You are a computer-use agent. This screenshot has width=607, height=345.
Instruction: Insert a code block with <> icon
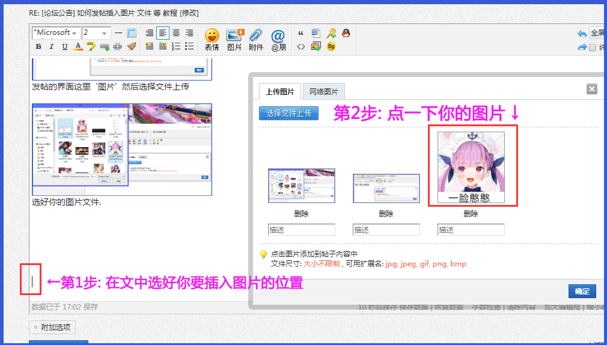(x=301, y=47)
